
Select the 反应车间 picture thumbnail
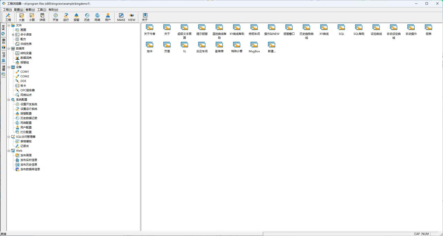202,47
